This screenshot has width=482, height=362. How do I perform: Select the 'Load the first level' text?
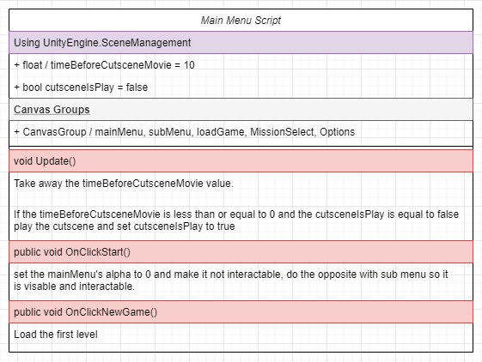[56, 335]
